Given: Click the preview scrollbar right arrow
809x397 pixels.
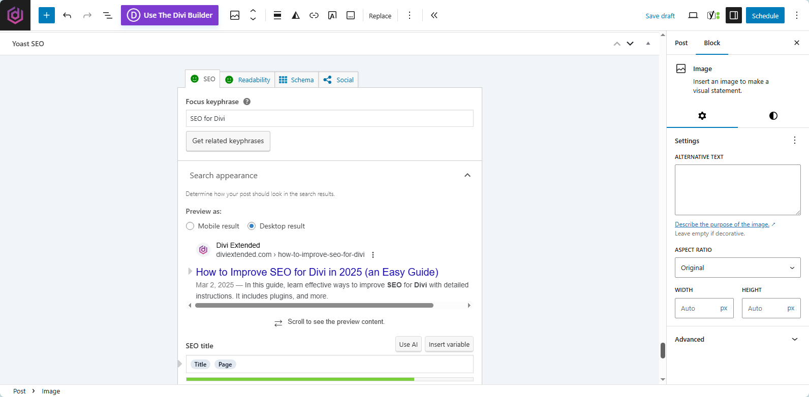Looking at the screenshot, I should coord(469,306).
